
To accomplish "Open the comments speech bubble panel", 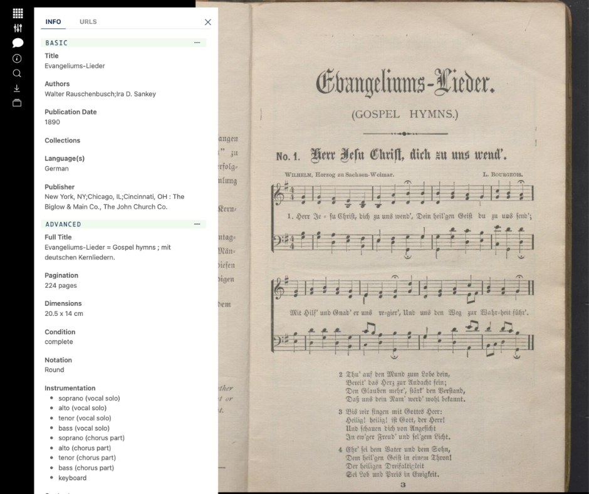I will click(17, 43).
